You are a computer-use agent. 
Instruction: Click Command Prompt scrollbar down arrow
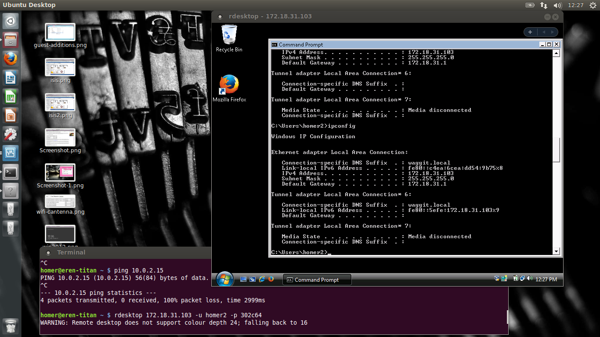pyautogui.click(x=556, y=251)
